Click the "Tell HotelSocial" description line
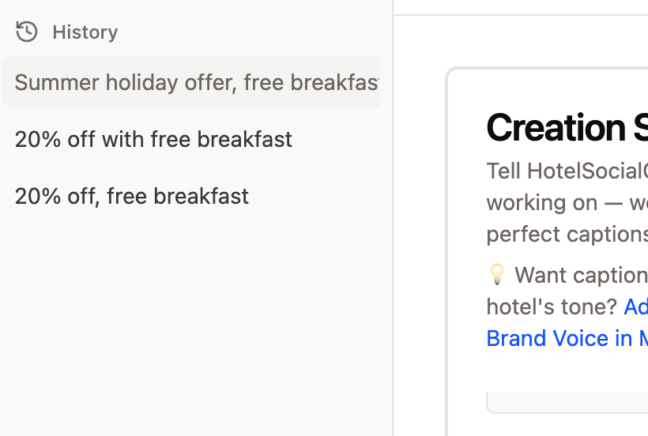Viewport: 648px width, 436px height. pyautogui.click(x=566, y=171)
